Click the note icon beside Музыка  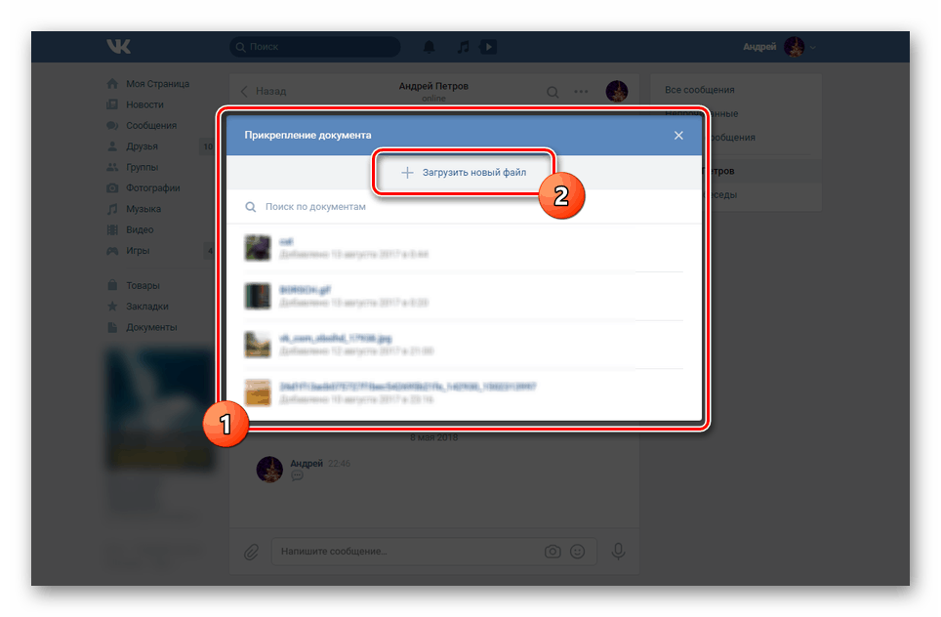coord(112,209)
